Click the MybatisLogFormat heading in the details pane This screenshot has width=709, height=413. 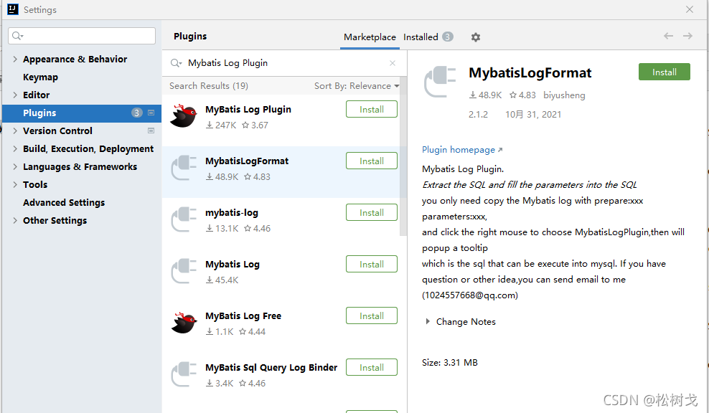530,72
